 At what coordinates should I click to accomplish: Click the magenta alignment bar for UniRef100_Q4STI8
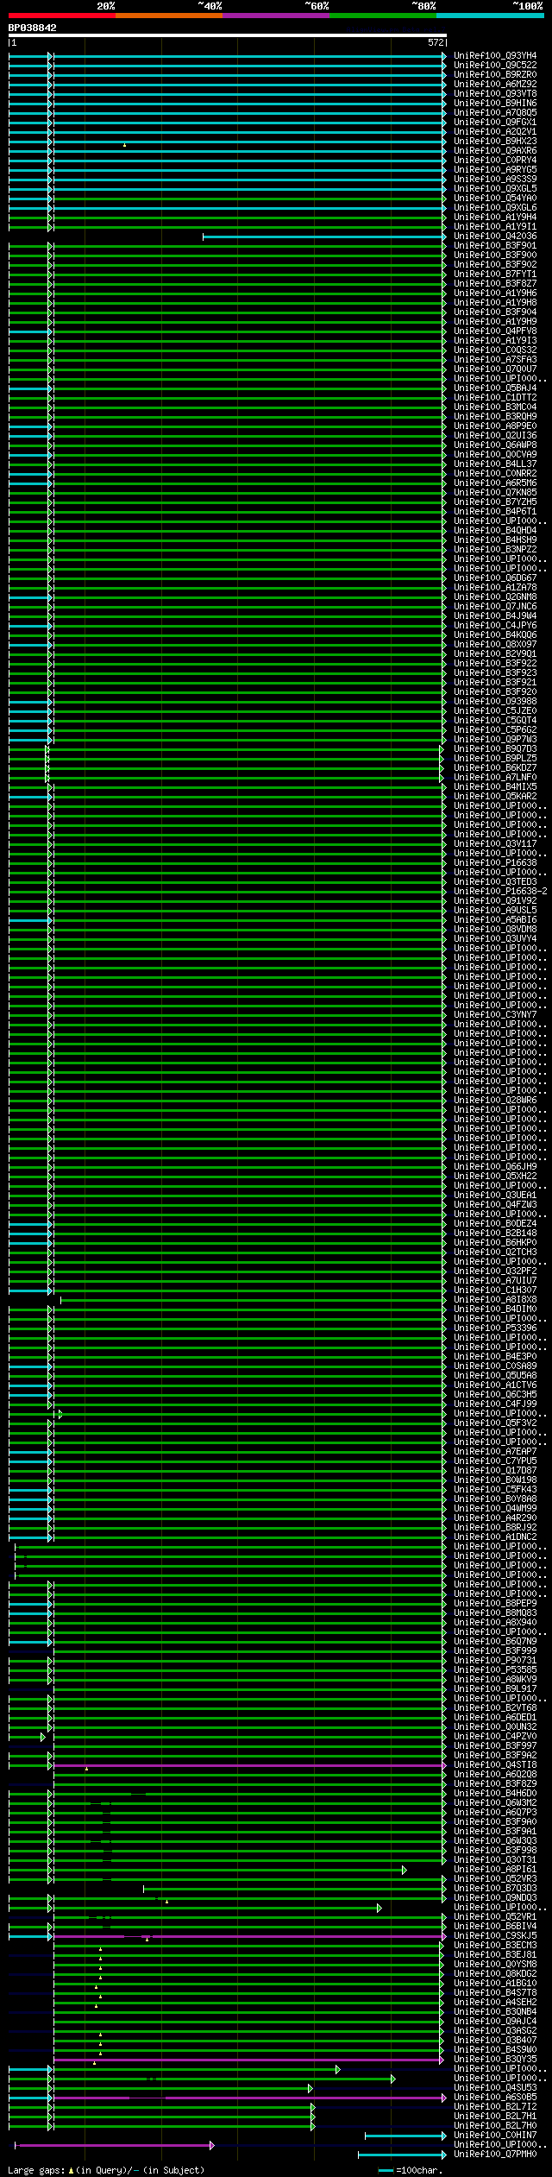click(249, 1766)
